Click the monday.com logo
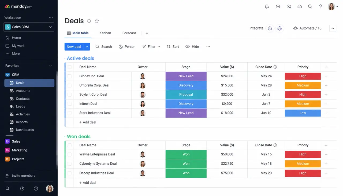The width and height of the screenshot is (343, 196). point(18,6)
